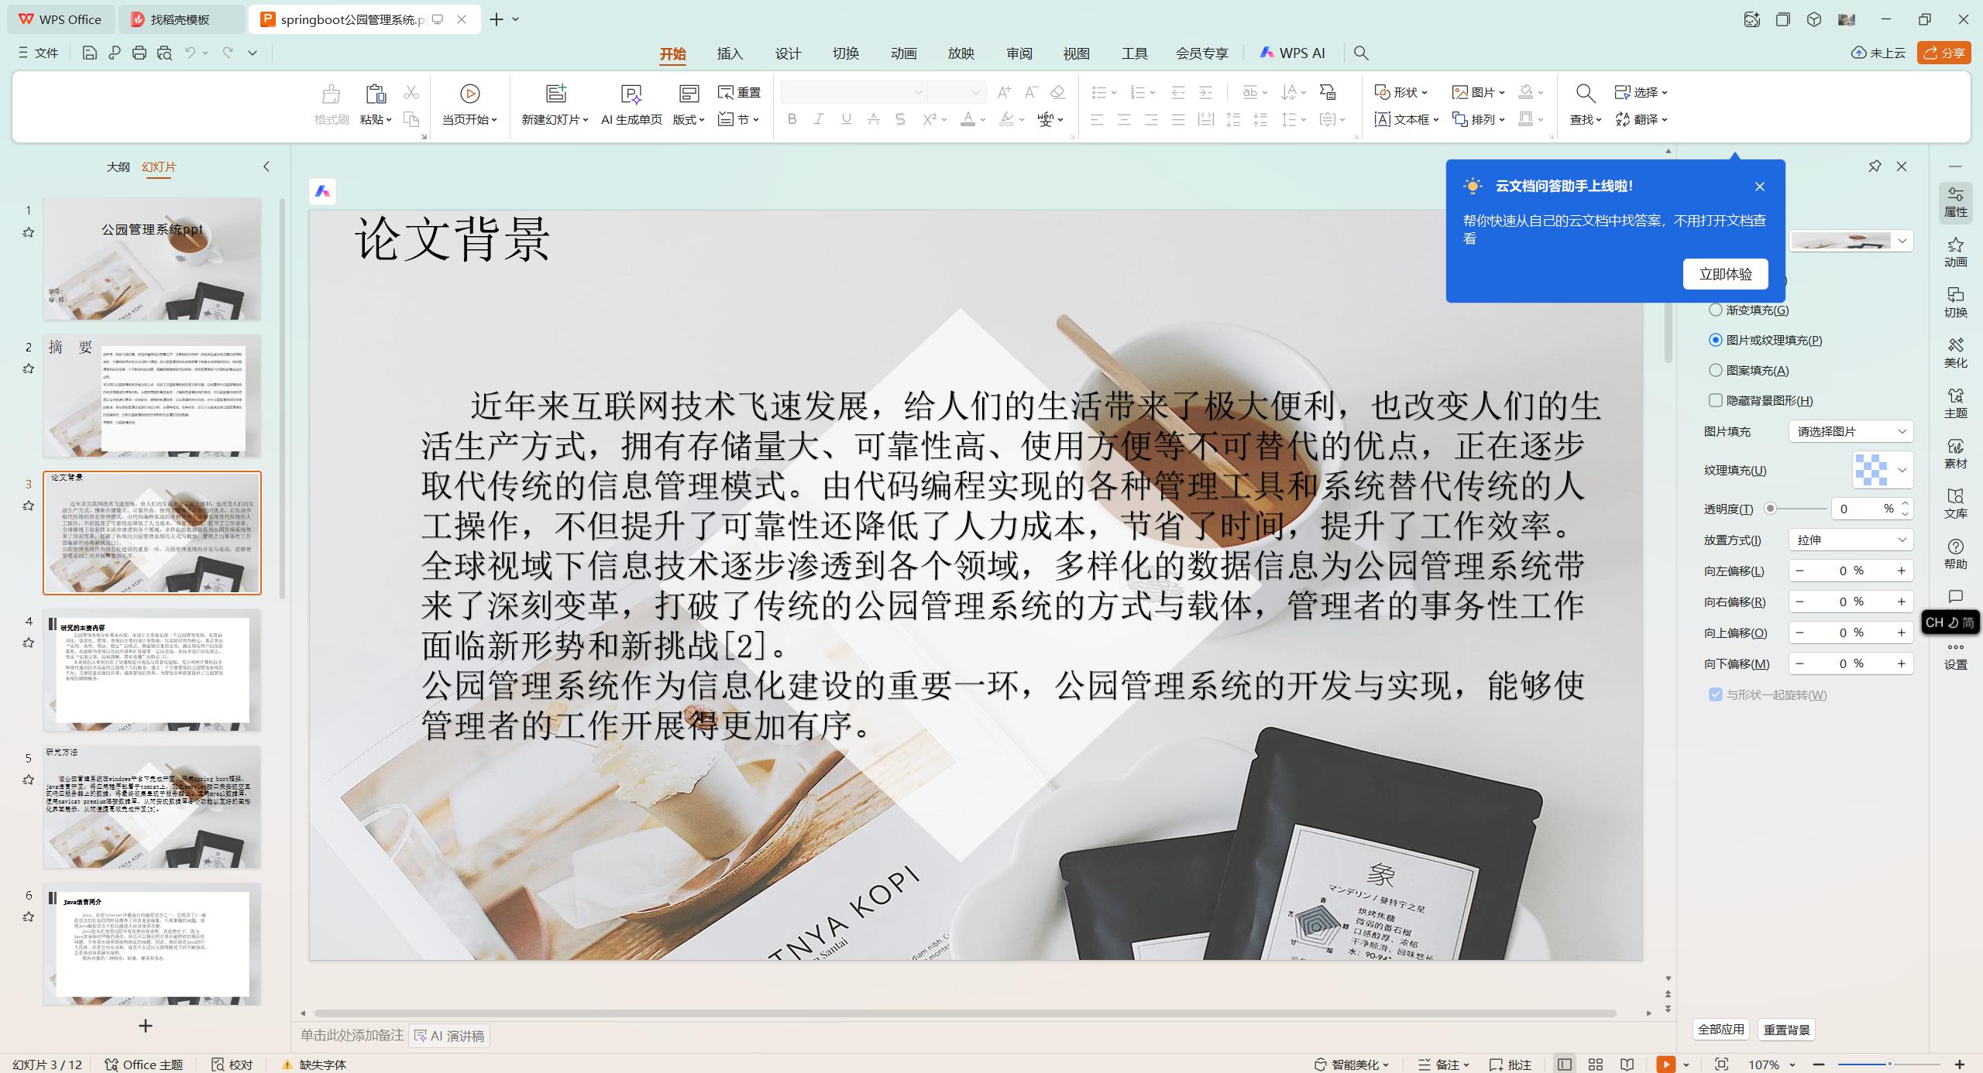Select the 素材 panel icon
1983x1073 pixels.
1955,455
